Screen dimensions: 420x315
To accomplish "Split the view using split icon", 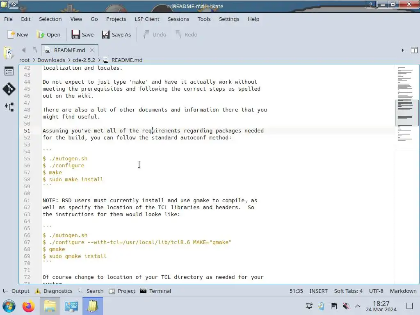I will [x=414, y=50].
